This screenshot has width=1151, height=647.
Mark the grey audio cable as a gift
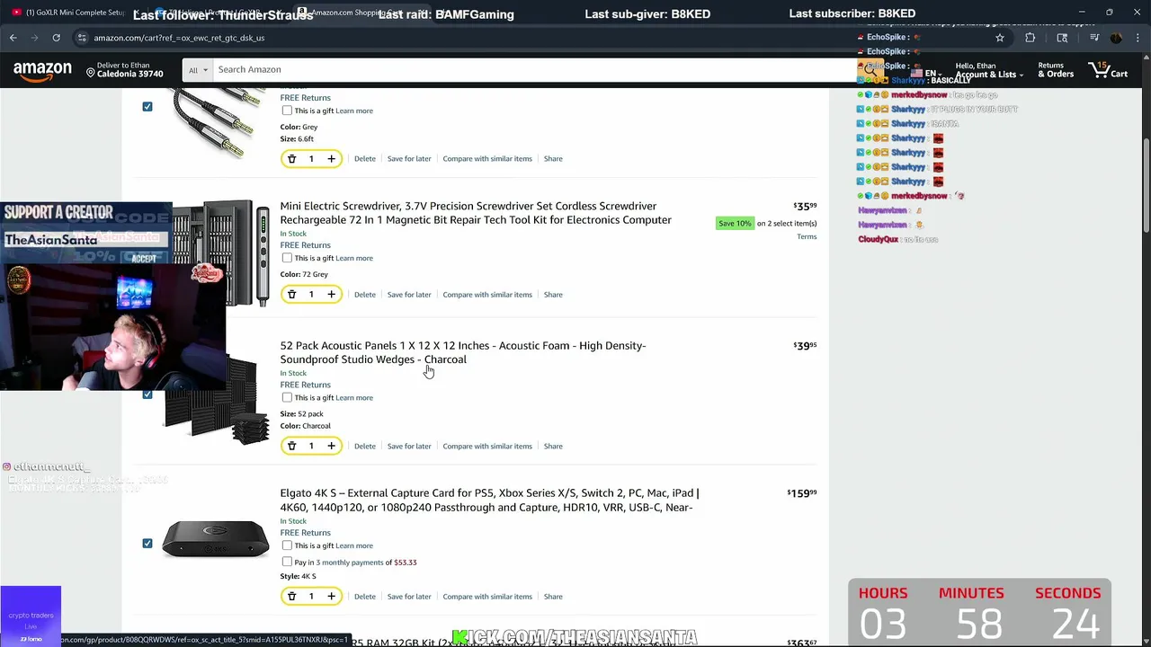[287, 111]
